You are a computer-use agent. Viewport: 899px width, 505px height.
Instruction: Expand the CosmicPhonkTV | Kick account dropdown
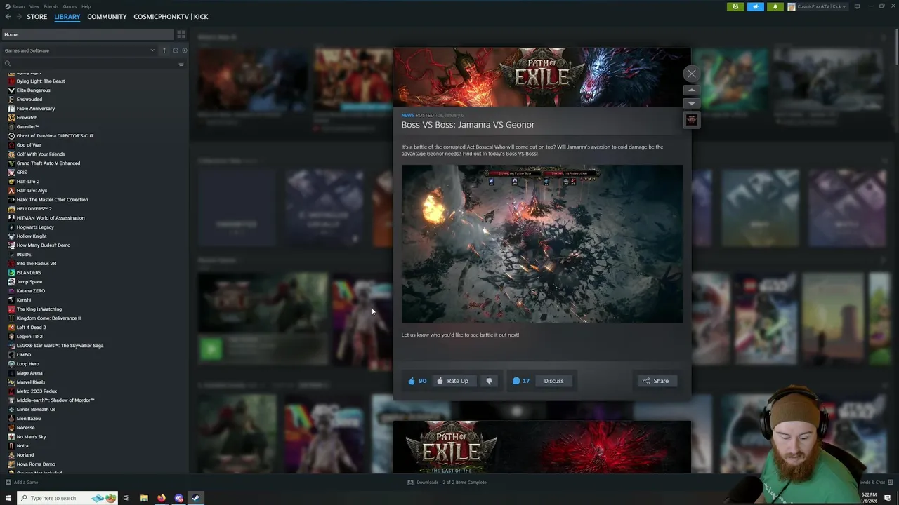818,6
